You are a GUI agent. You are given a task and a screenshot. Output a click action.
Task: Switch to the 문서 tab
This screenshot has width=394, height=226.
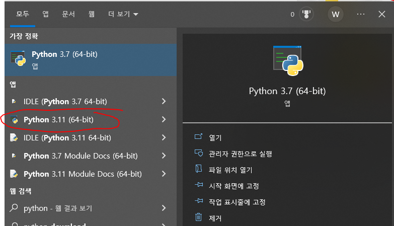(68, 14)
